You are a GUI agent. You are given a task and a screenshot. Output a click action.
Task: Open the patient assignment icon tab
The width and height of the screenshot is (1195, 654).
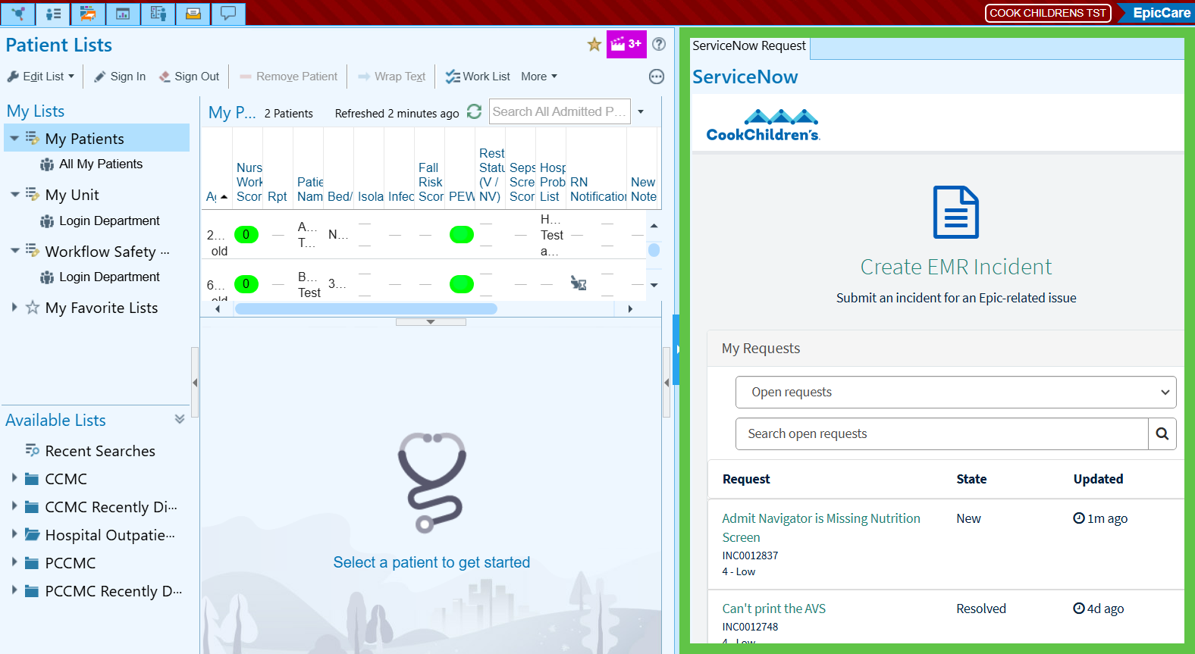(x=158, y=13)
